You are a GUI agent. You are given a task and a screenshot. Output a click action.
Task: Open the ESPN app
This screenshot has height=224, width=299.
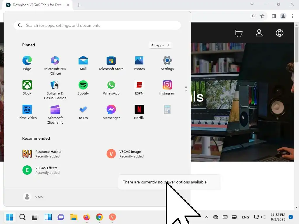click(139, 87)
